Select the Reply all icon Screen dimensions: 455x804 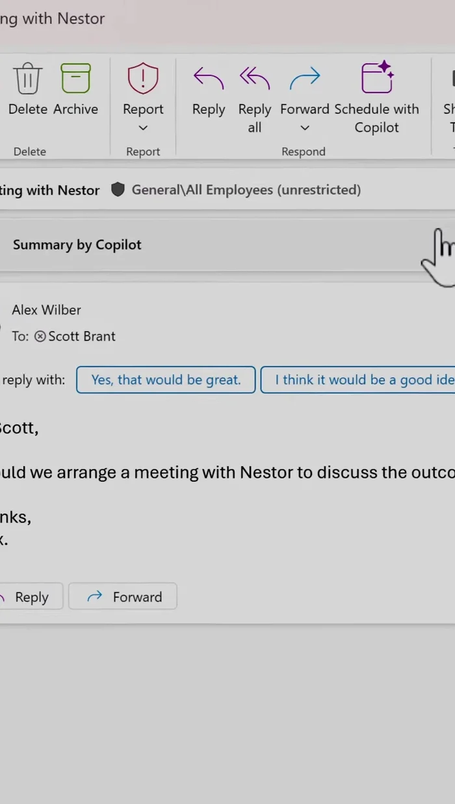[254, 79]
